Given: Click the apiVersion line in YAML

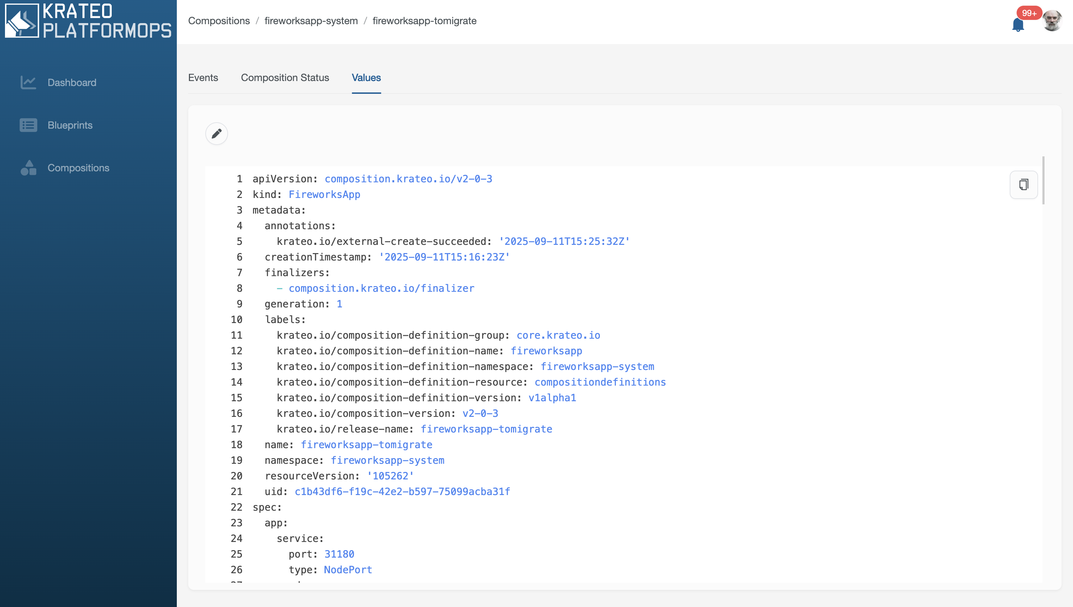Looking at the screenshot, I should coord(372,179).
